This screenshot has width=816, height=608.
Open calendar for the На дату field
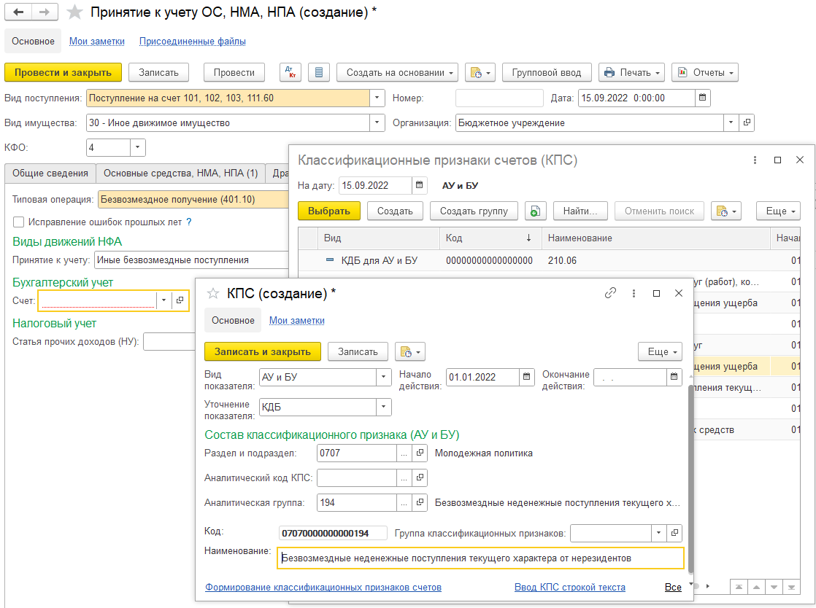[420, 185]
